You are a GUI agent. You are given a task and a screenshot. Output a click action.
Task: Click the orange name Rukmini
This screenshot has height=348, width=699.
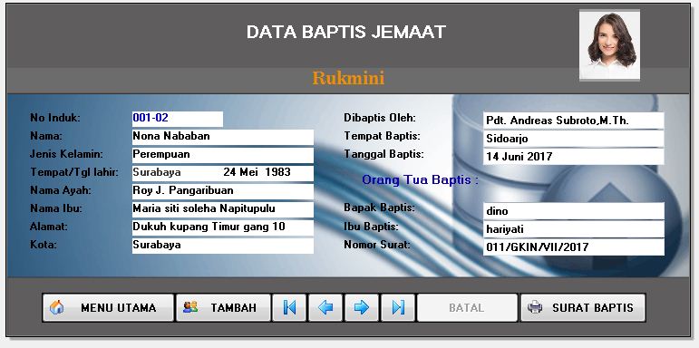point(348,78)
